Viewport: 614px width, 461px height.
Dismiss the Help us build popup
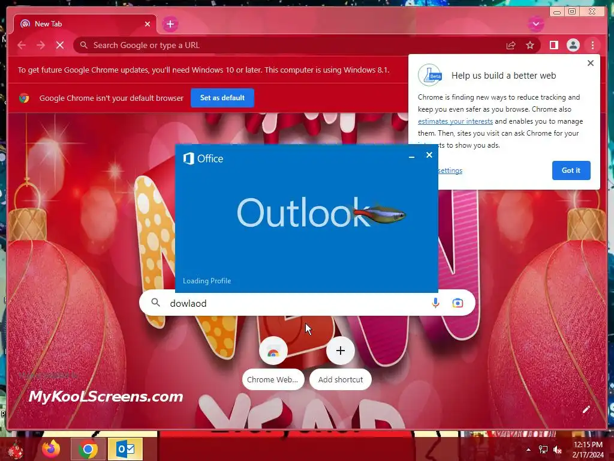(x=591, y=63)
